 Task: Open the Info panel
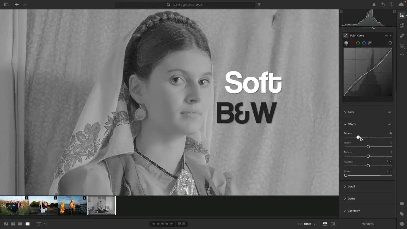(402, 224)
